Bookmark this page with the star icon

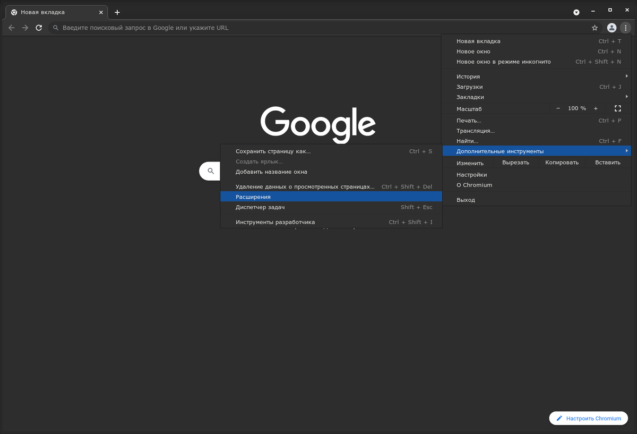[x=595, y=28]
